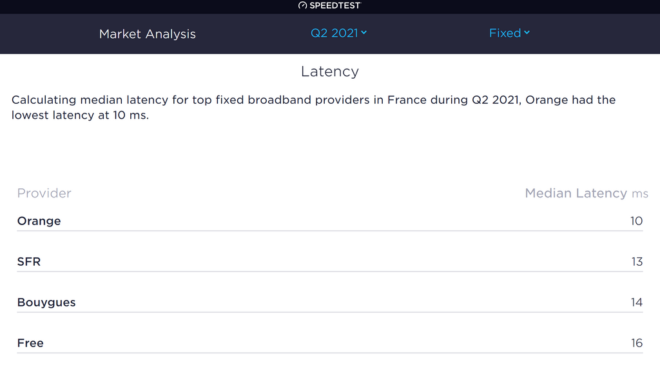Select the Free provider row
660x369 pixels.
329,343
